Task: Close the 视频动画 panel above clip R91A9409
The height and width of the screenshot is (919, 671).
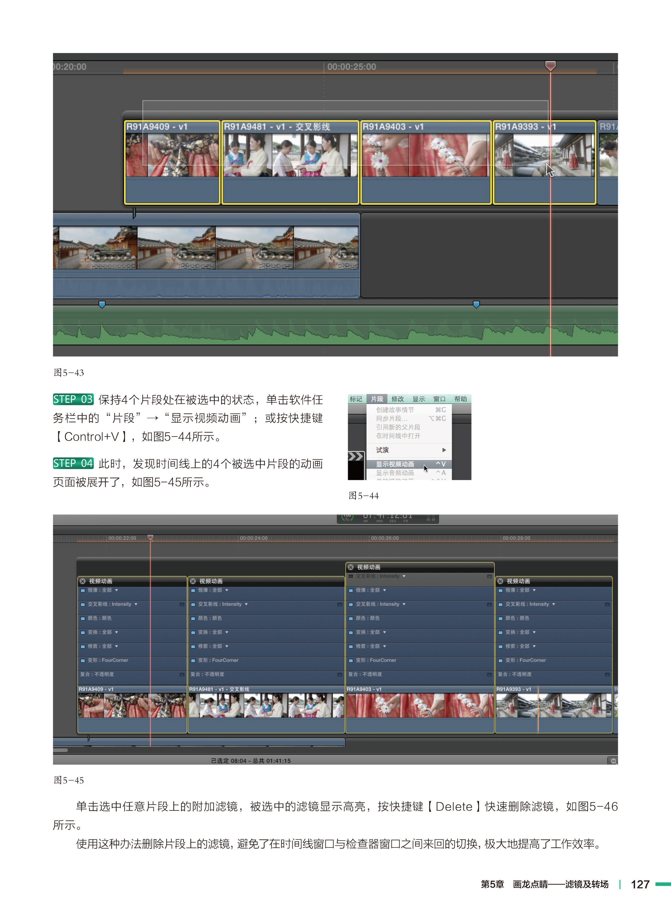Action: 83,581
